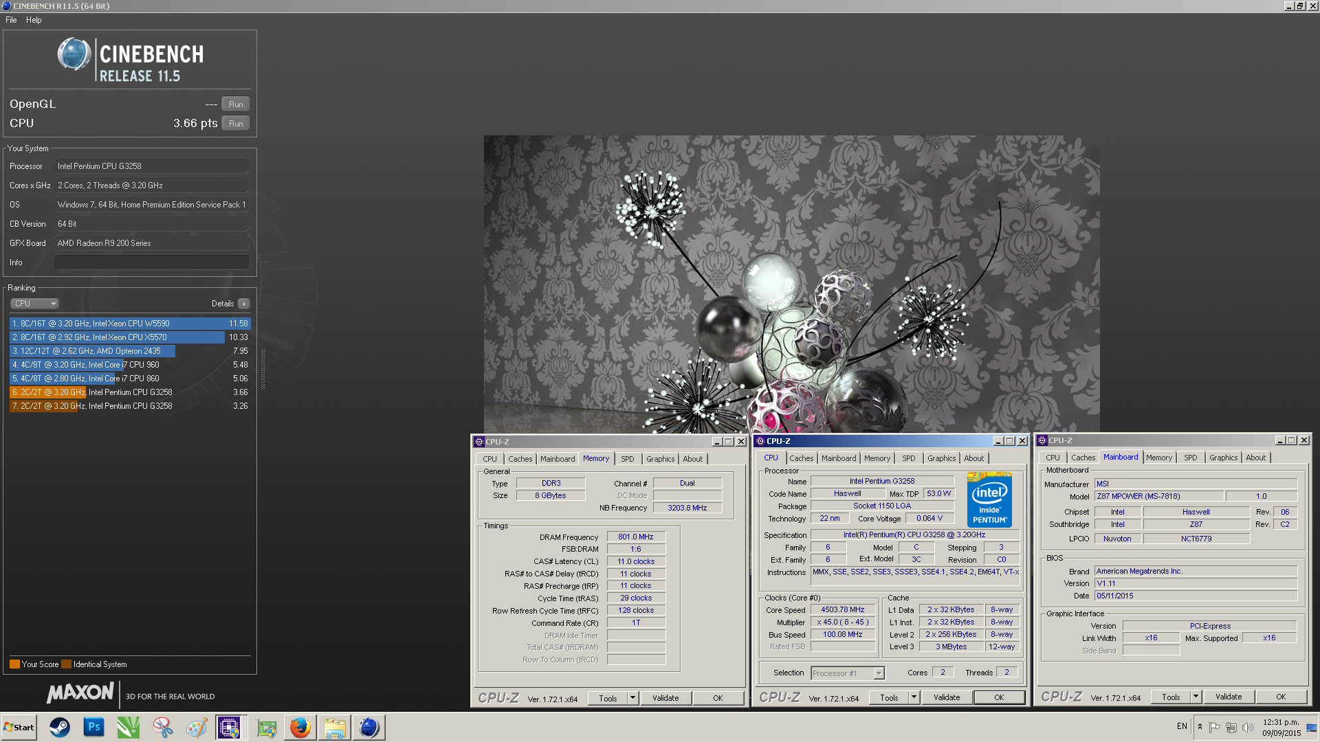Open the CPU ranking dropdown
The width and height of the screenshot is (1320, 742).
click(x=34, y=304)
